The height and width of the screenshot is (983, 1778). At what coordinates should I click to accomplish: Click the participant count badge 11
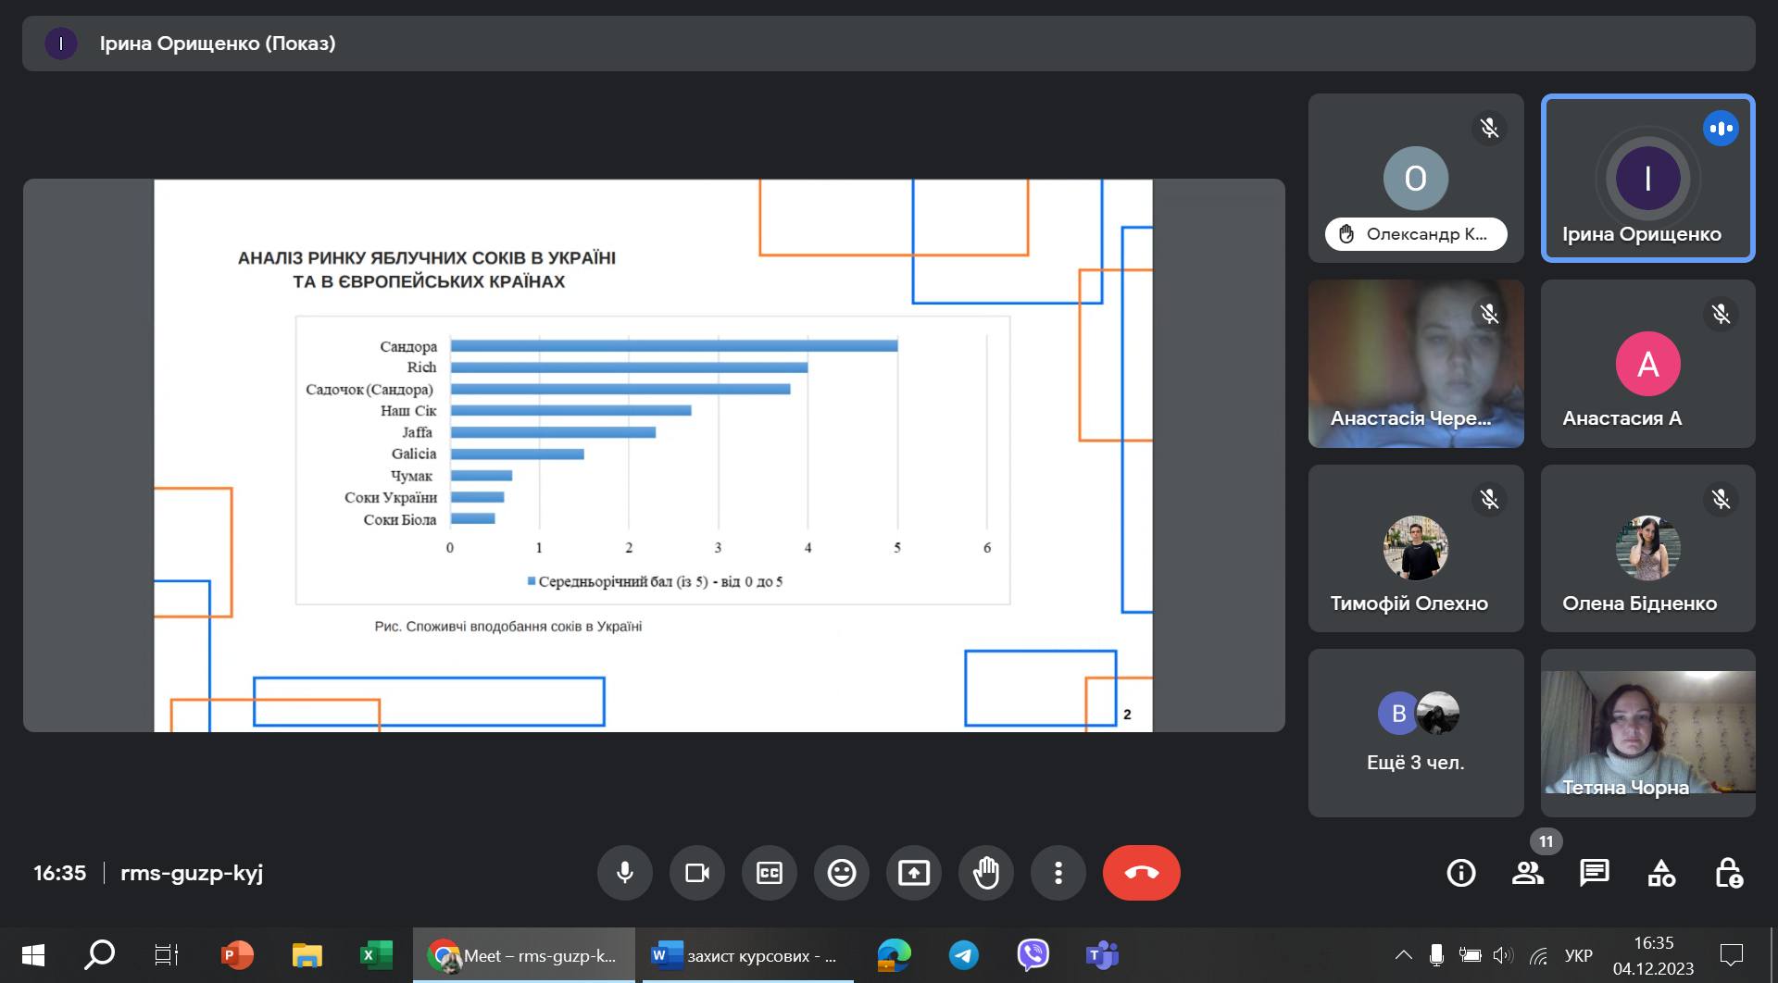pyautogui.click(x=1546, y=841)
